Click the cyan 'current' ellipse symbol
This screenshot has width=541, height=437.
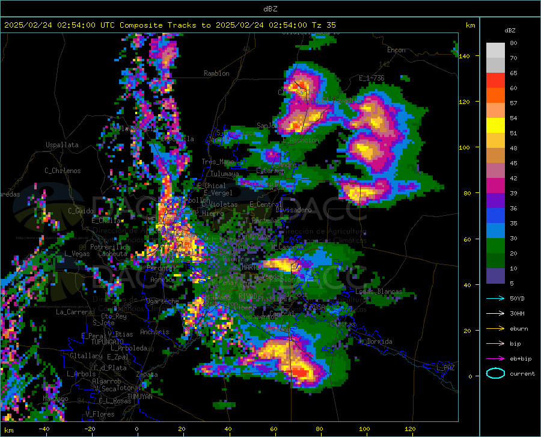[x=495, y=373]
